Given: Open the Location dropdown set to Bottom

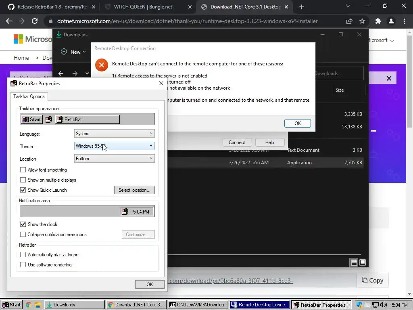Looking at the screenshot, I should pos(114,158).
